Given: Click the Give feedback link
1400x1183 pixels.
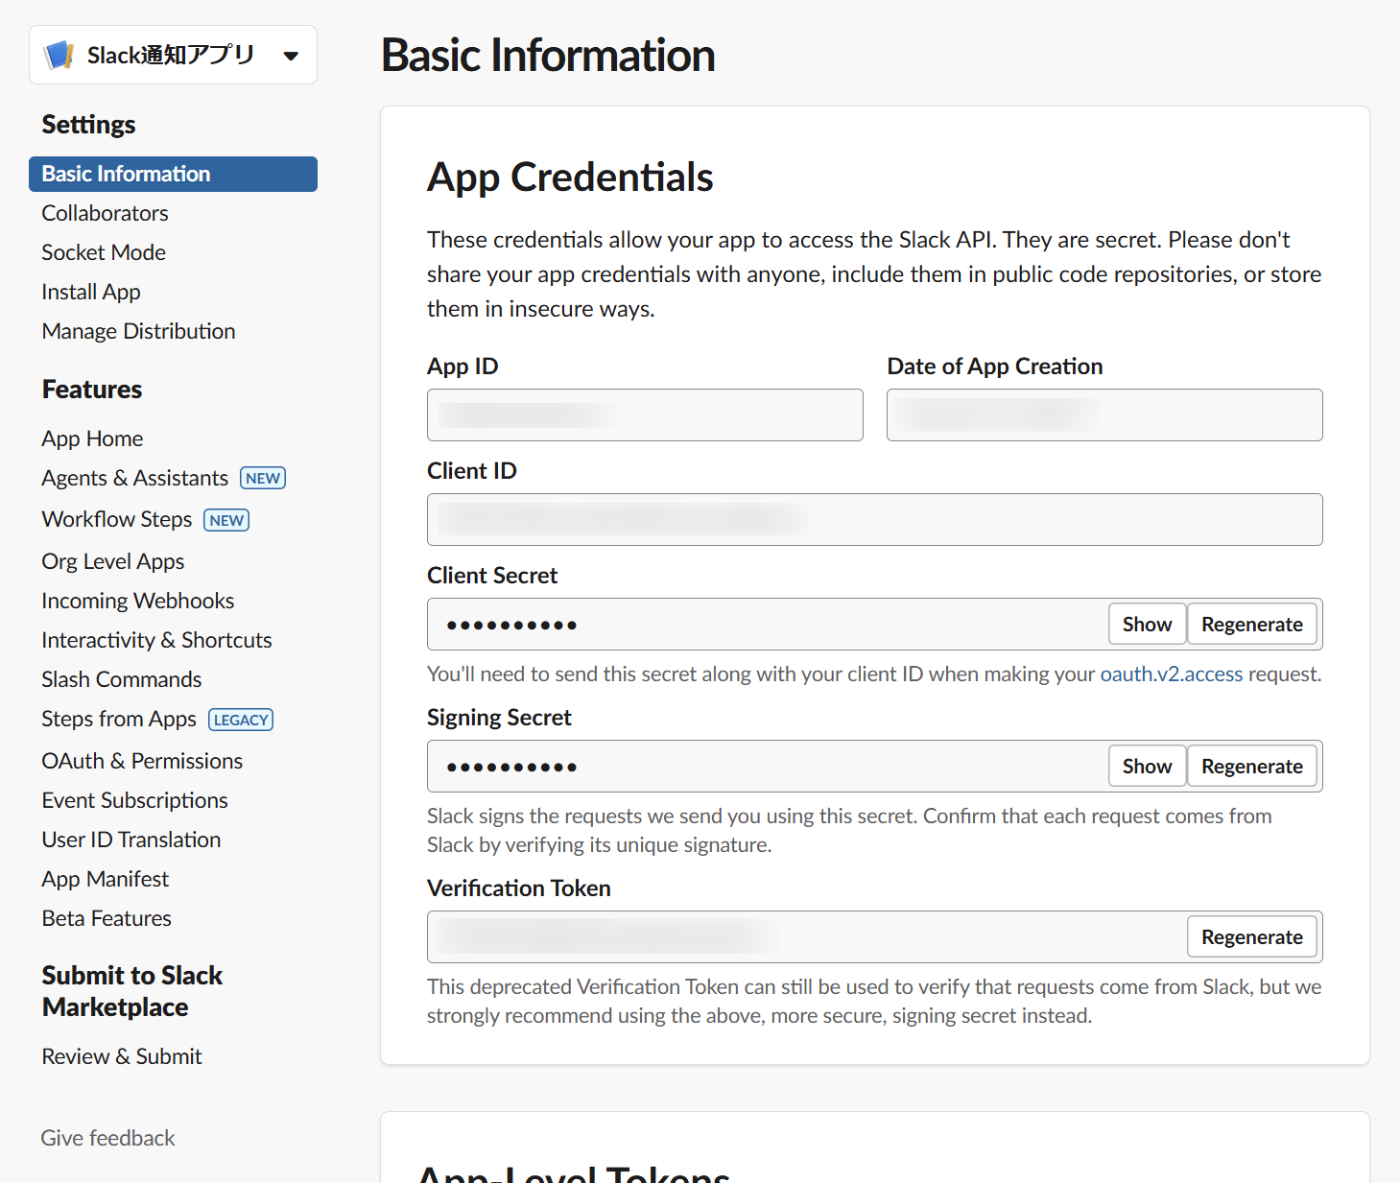Looking at the screenshot, I should point(107,1138).
